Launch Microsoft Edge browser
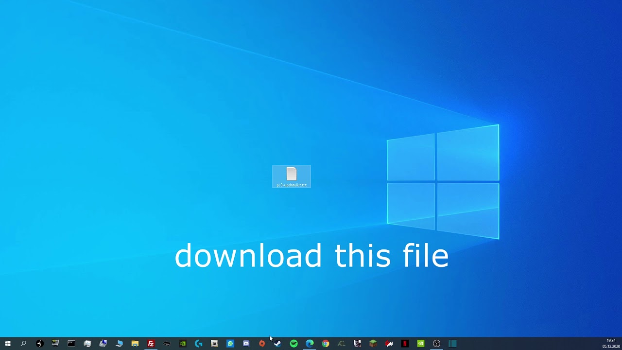622x350 pixels. pos(310,344)
